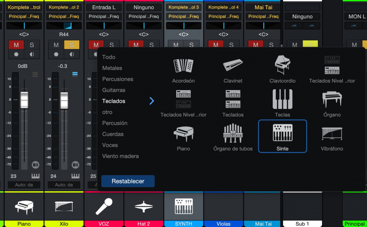367x227 pixels.
Task: Select Todo category
Action: 108,57
